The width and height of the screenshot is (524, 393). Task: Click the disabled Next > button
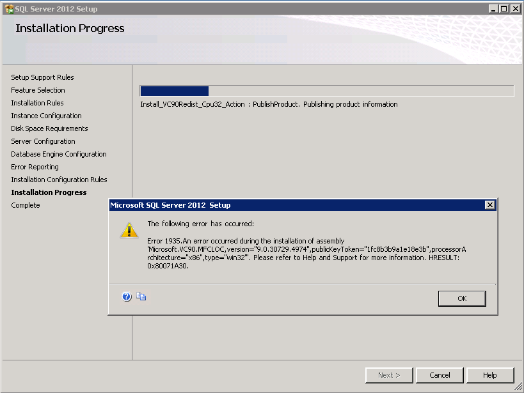[389, 375]
